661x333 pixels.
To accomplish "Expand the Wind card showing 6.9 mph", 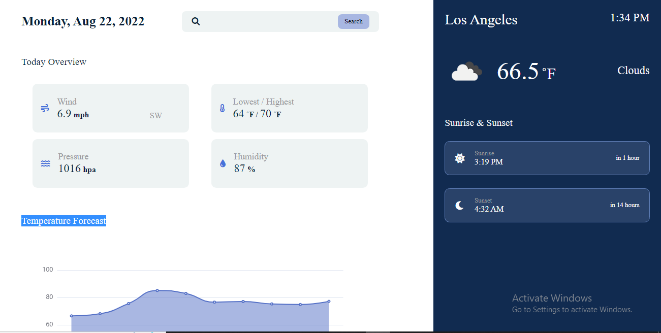I will (x=111, y=108).
